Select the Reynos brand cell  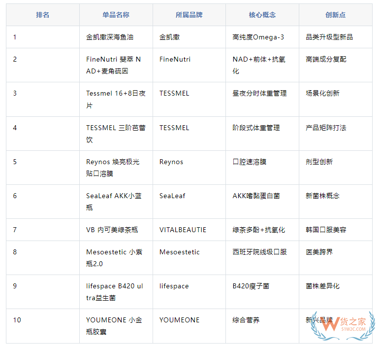tap(189, 168)
